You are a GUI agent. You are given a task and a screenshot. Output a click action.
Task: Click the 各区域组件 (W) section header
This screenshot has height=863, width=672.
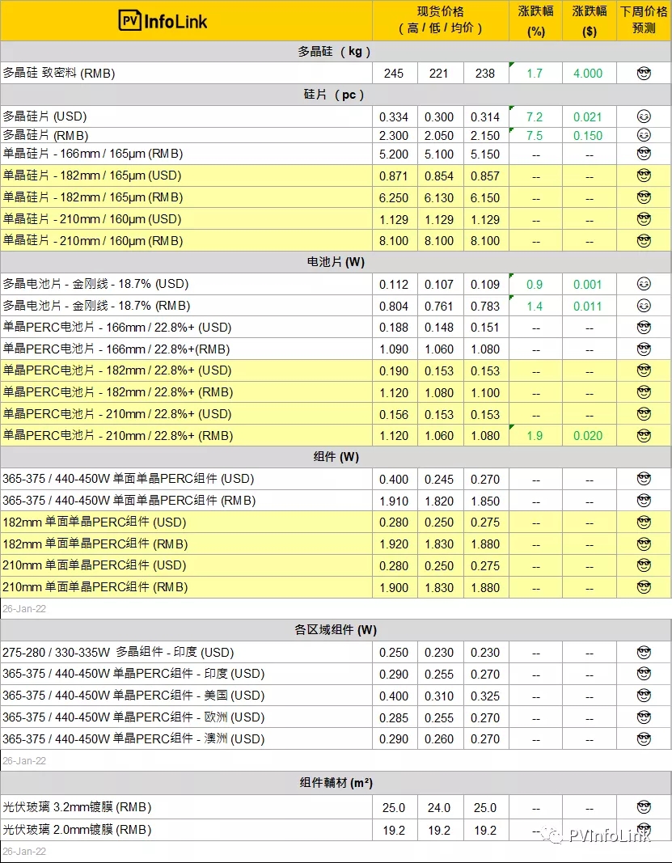click(335, 630)
